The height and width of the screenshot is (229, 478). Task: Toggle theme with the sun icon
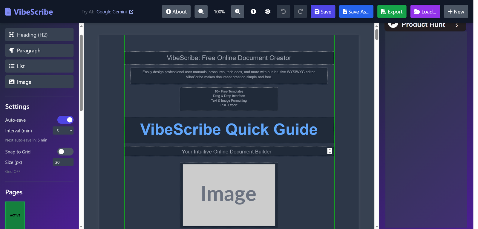click(x=268, y=12)
